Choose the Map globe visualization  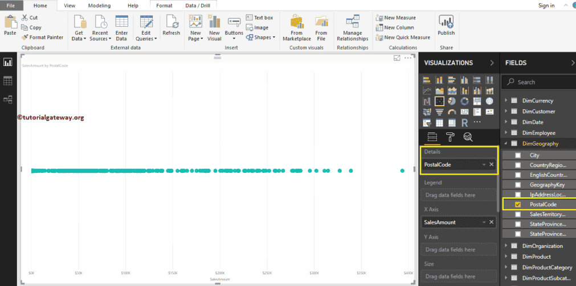click(489, 101)
